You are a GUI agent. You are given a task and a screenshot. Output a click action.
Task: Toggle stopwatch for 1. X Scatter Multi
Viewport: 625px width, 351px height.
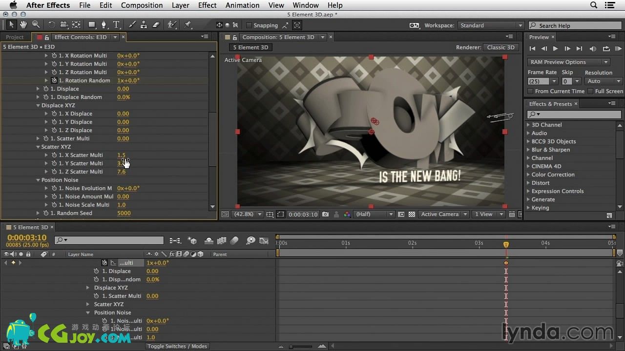click(x=54, y=155)
